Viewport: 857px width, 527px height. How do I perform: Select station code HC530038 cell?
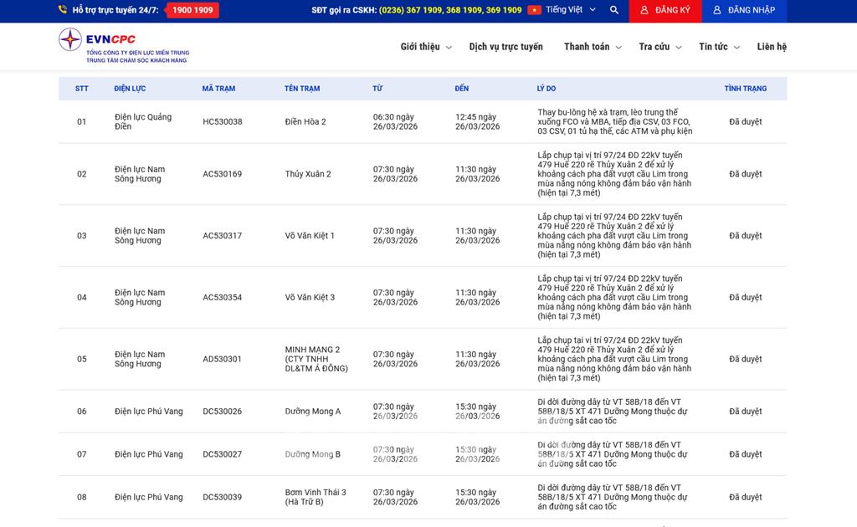tap(222, 122)
